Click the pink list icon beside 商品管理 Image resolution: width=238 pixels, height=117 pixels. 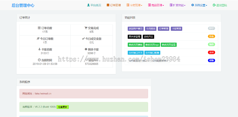[x=149, y=5]
